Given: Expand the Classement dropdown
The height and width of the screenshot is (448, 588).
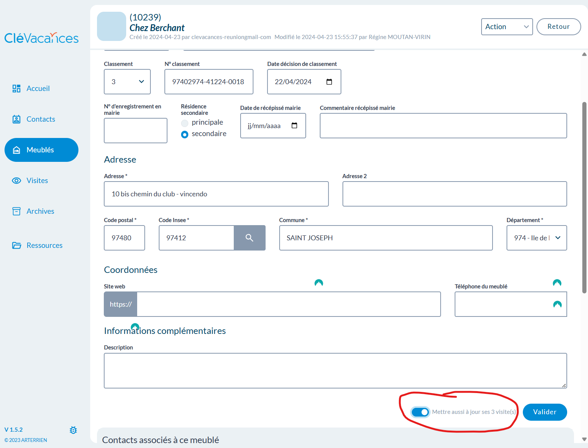Looking at the screenshot, I should (127, 82).
